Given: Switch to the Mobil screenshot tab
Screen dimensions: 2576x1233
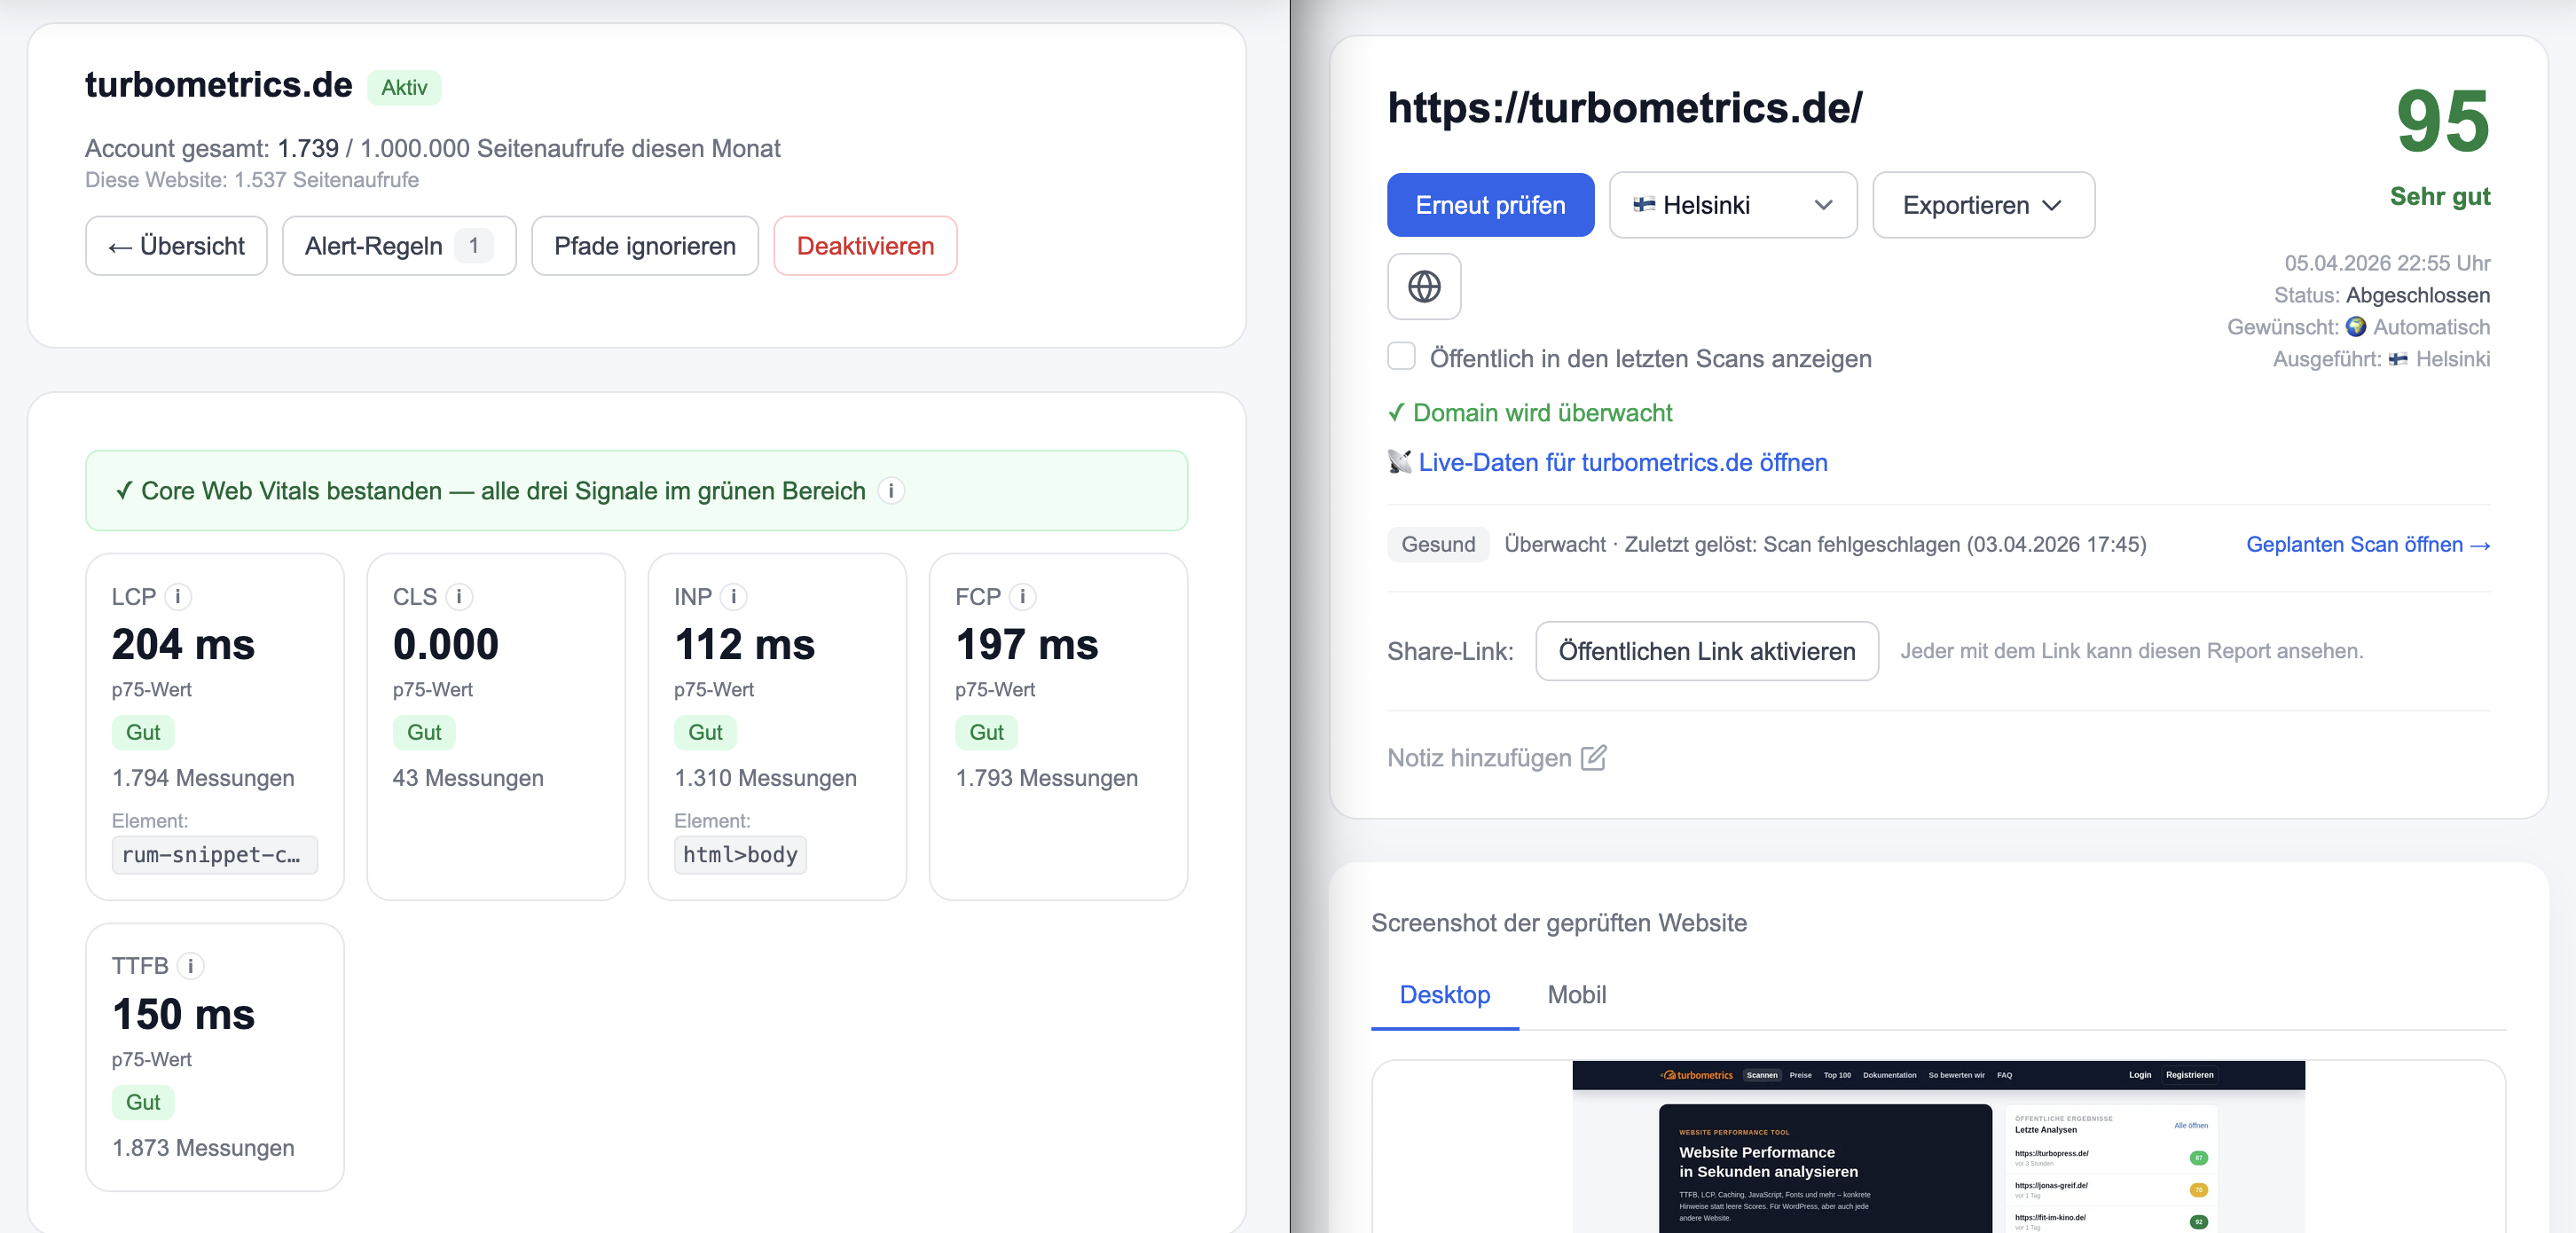Looking at the screenshot, I should [1576, 994].
